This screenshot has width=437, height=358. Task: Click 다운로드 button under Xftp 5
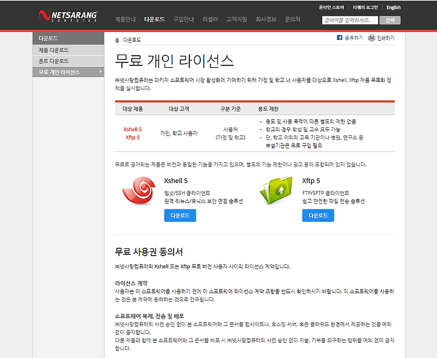click(318, 215)
